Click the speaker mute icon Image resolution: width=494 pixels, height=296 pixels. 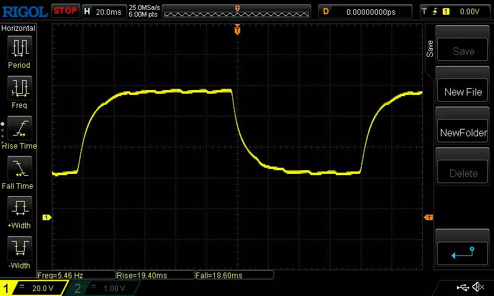click(x=478, y=287)
